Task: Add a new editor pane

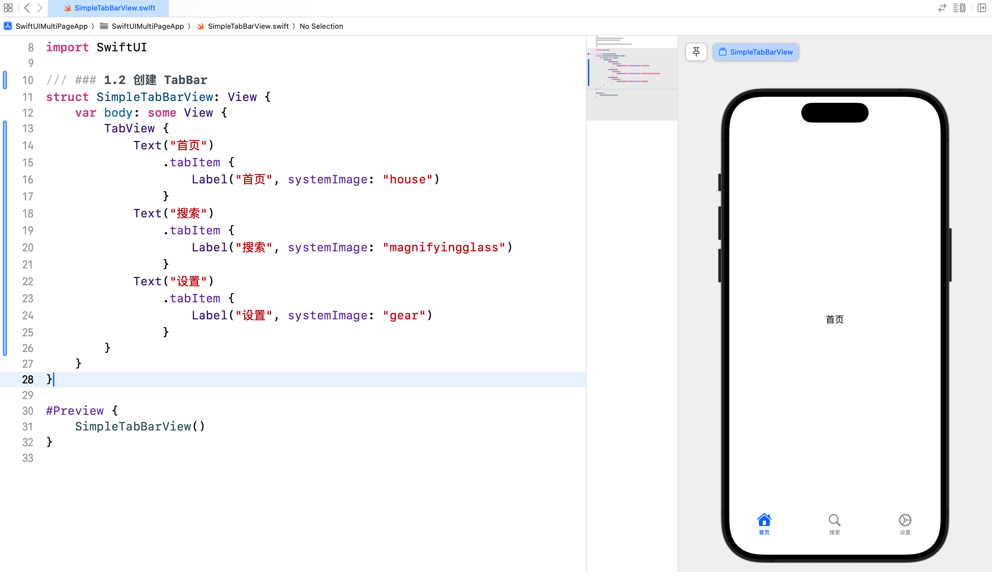Action: [x=982, y=8]
